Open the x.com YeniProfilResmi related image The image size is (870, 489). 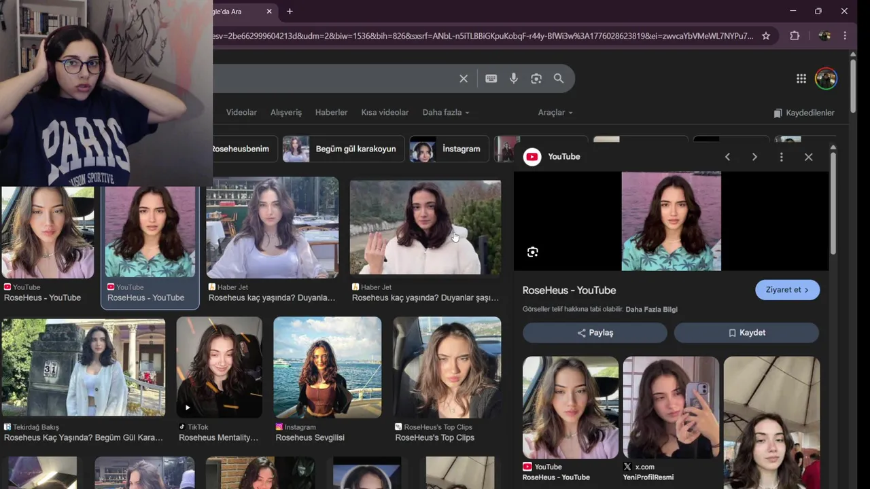click(x=671, y=407)
